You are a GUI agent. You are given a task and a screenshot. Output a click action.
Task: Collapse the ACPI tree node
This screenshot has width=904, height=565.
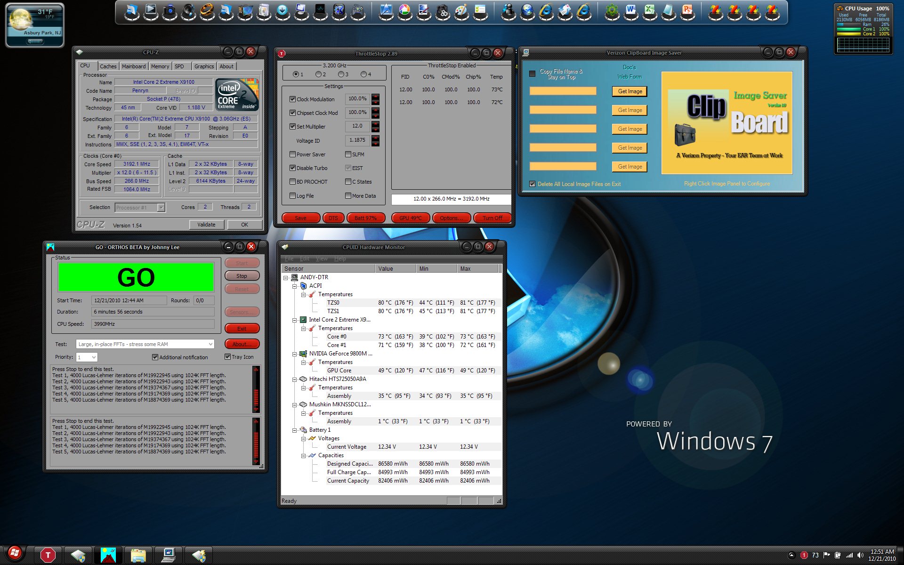295,286
